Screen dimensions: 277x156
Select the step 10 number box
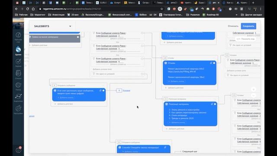coord(165,58)
